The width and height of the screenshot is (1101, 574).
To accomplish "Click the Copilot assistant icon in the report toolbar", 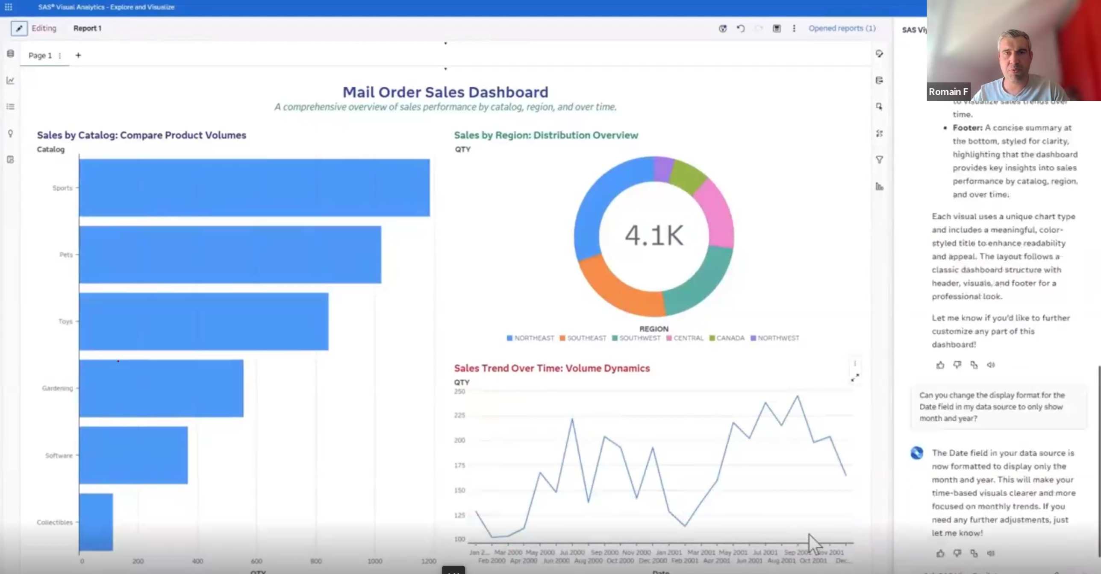I will pyautogui.click(x=723, y=28).
